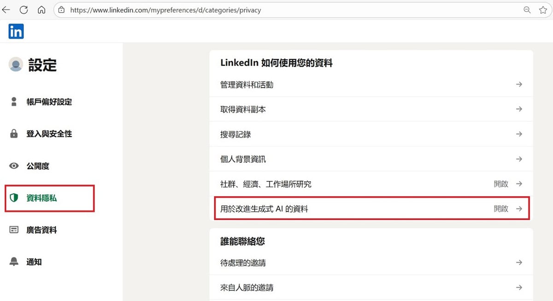Select 資料隱私 in sidebar
Image resolution: width=553 pixels, height=301 pixels.
[x=41, y=198]
